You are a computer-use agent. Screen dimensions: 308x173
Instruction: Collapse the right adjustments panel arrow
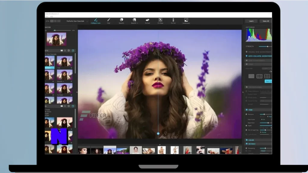pyautogui.click(x=243, y=92)
